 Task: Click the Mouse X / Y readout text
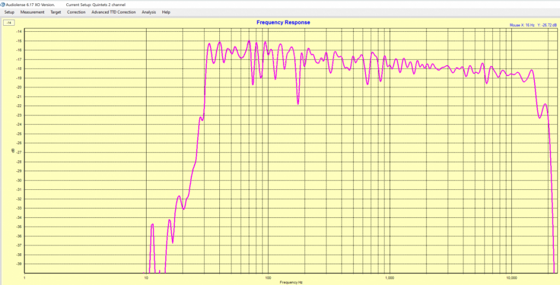[533, 25]
